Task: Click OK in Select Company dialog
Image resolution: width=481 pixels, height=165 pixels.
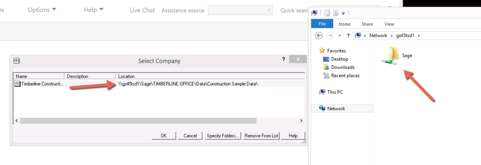Action: click(164, 135)
